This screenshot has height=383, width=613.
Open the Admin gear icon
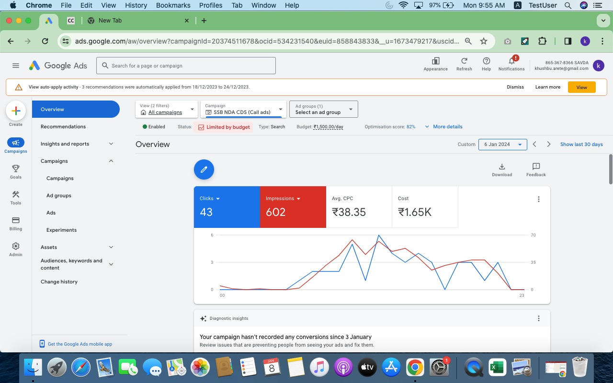(x=16, y=247)
